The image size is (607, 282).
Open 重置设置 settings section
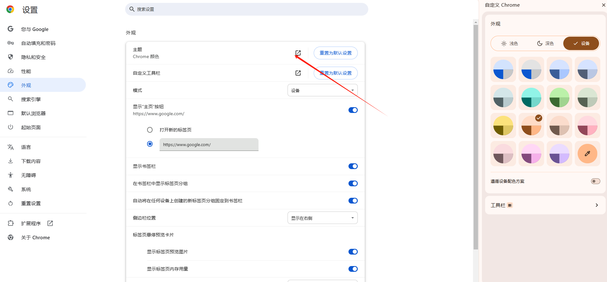click(43, 203)
